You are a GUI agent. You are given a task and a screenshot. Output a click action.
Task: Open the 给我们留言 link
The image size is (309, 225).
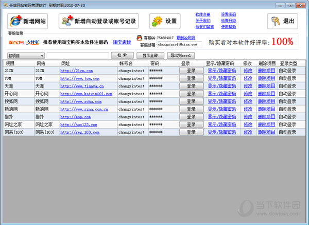[204, 27]
